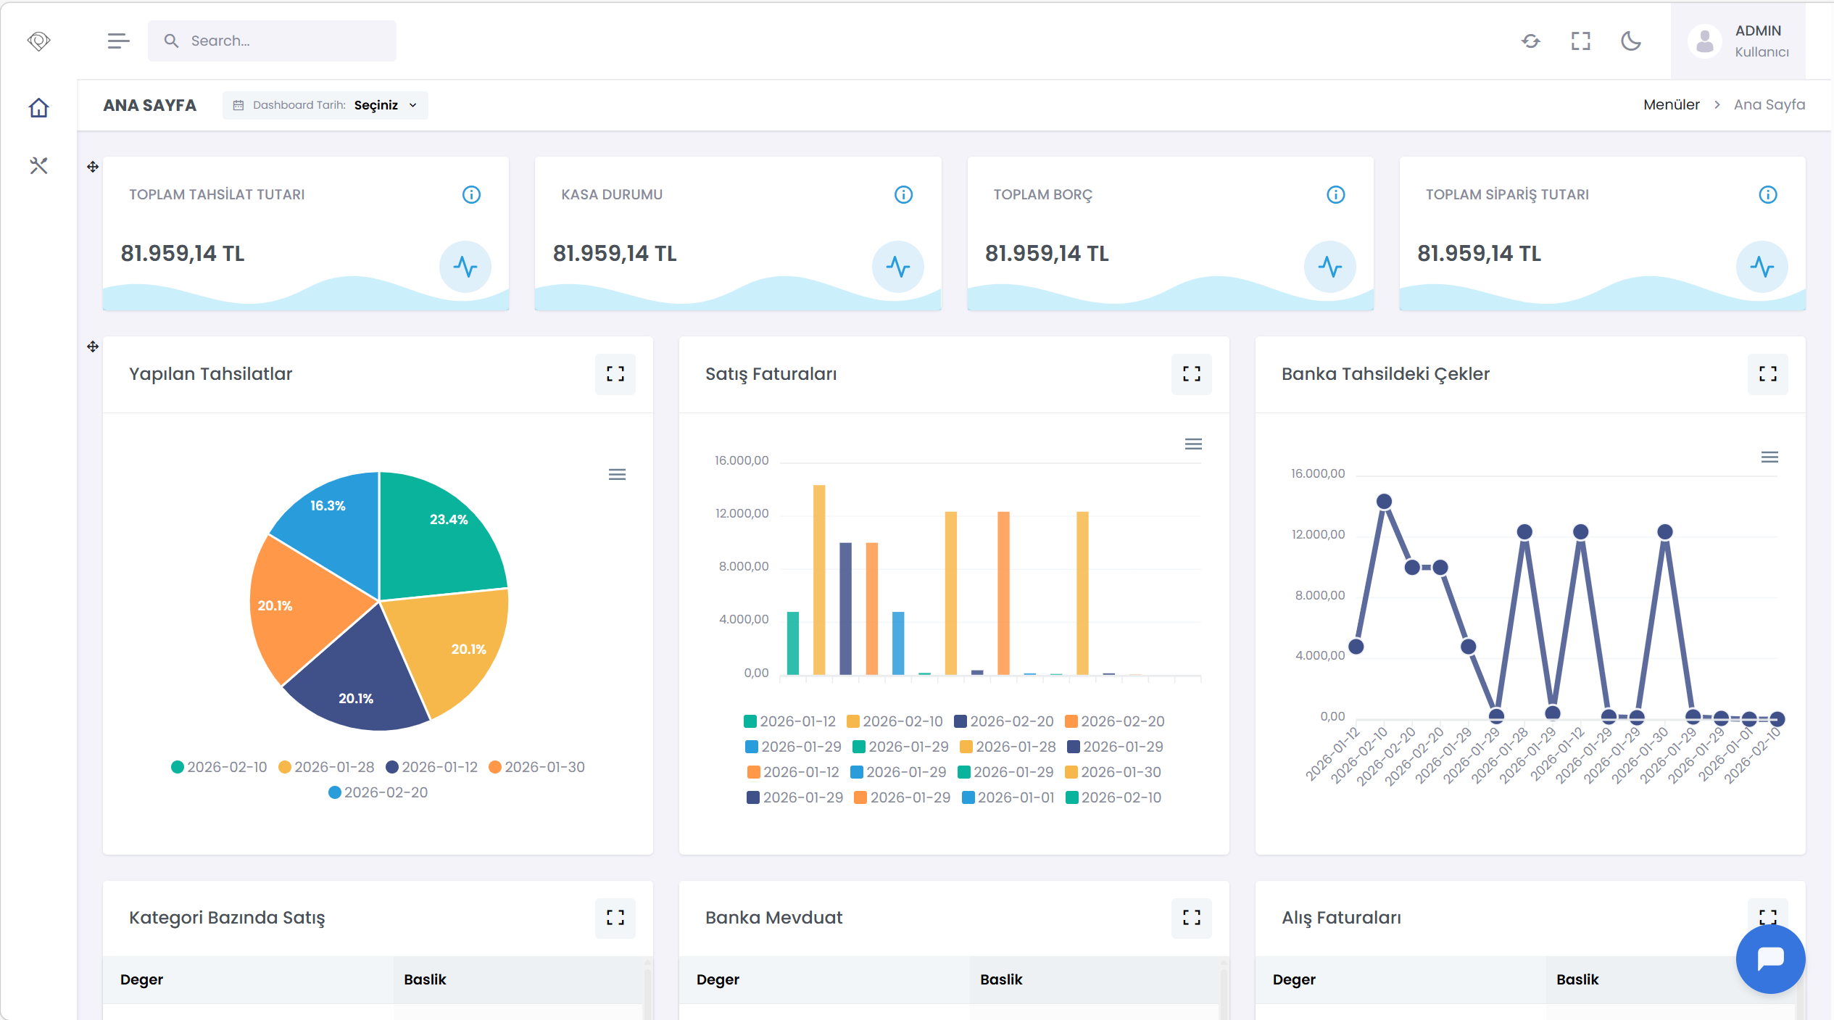Collapse sidebar with hamburger menu toggle

coord(118,41)
